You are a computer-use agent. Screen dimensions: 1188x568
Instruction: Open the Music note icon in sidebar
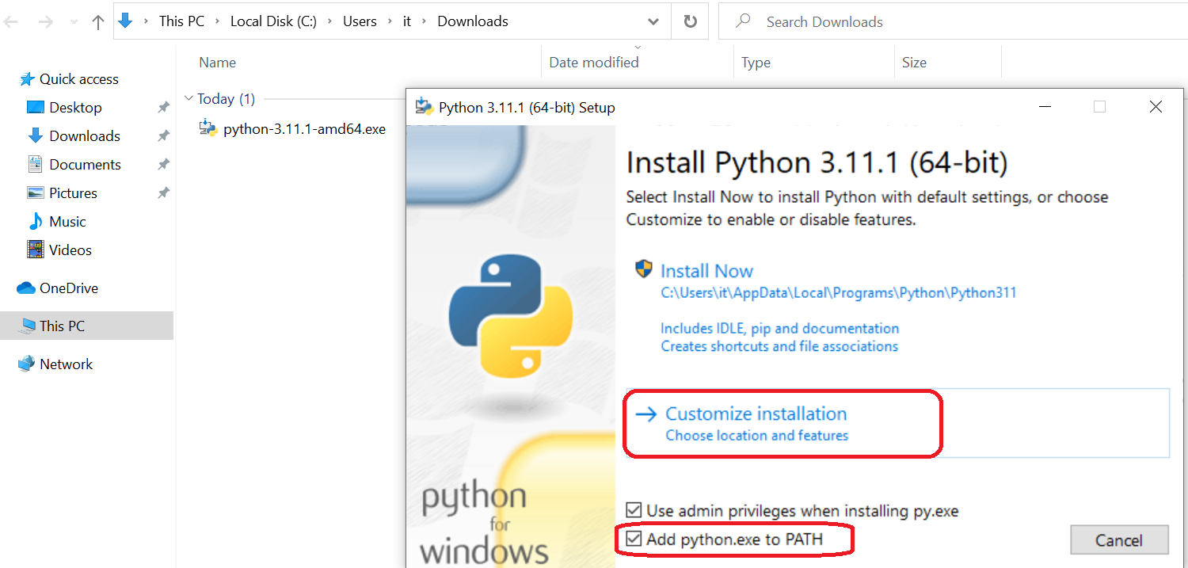tap(36, 222)
